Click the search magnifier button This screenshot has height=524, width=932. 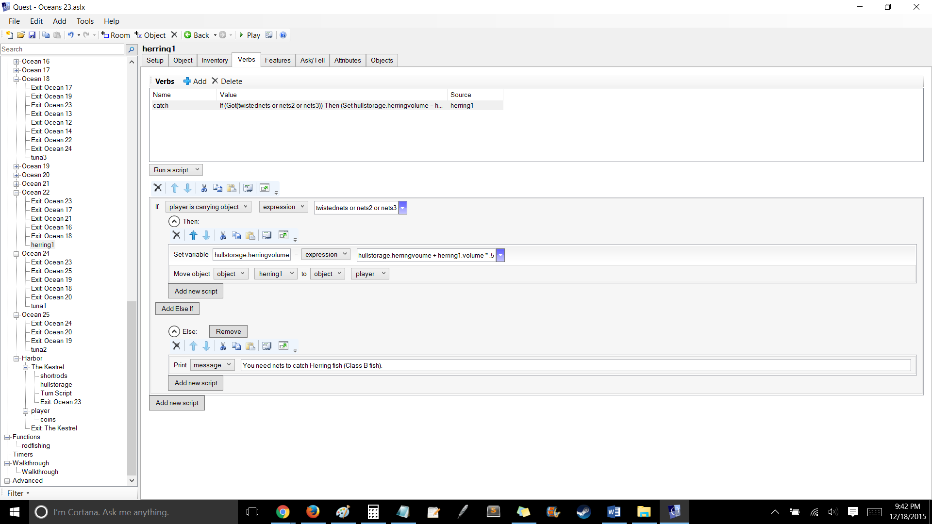131,49
